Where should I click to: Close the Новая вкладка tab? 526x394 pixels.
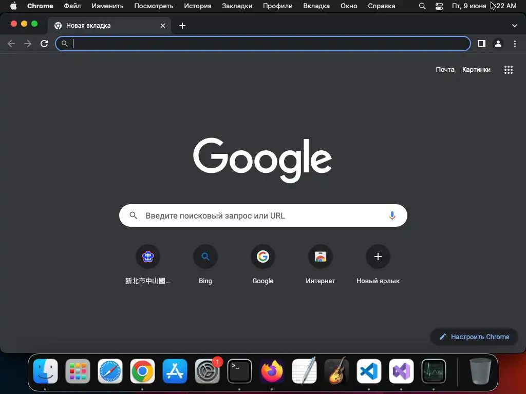point(163,26)
